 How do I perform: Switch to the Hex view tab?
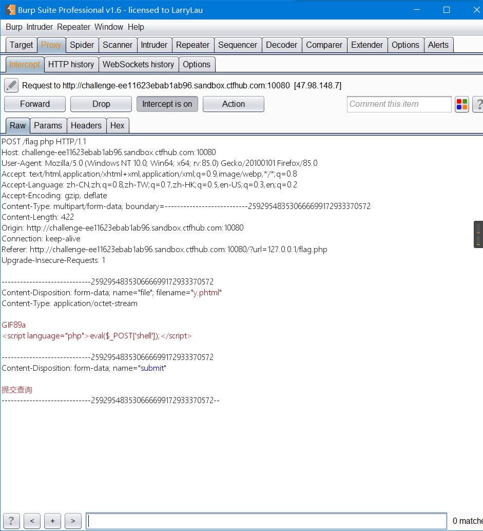pyautogui.click(x=118, y=125)
